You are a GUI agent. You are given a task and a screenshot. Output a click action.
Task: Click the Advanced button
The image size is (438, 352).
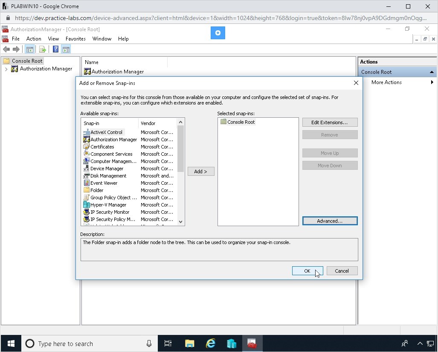[330, 221]
